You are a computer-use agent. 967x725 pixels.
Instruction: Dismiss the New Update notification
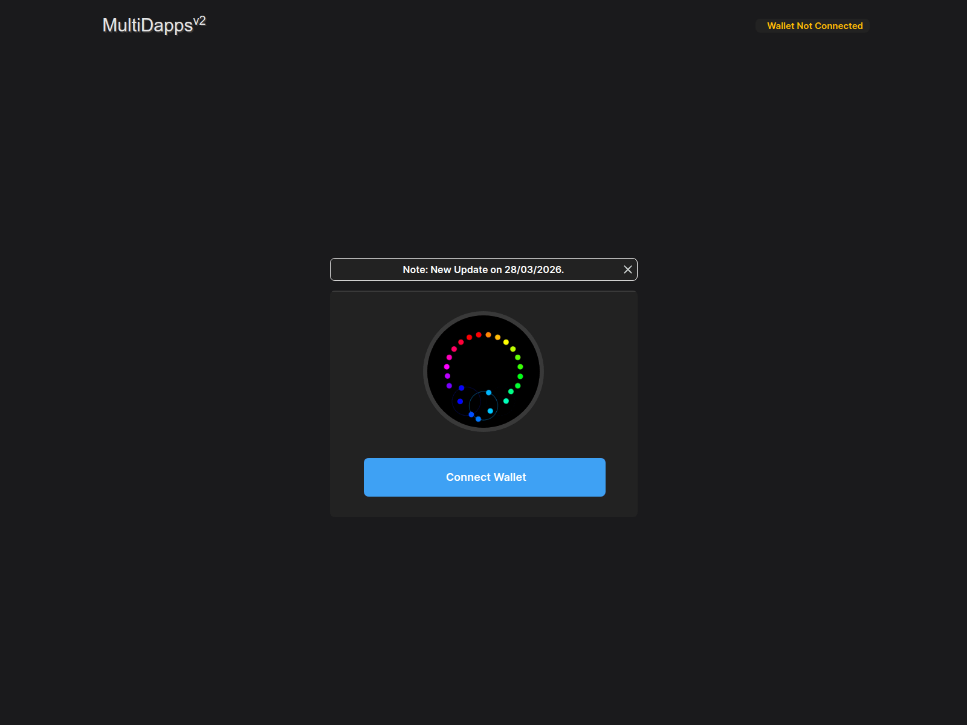point(627,269)
